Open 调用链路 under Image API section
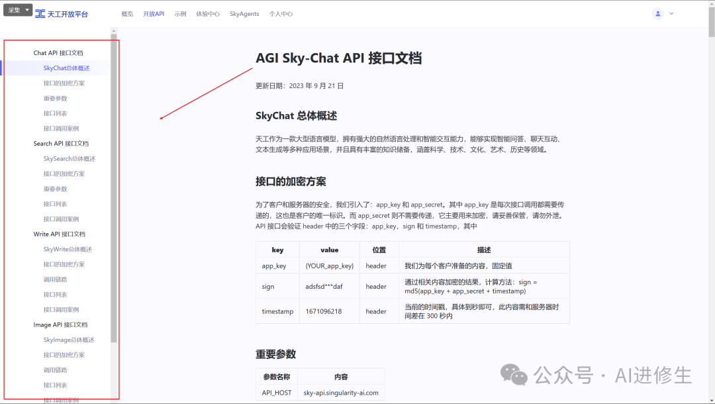The width and height of the screenshot is (715, 404). [55, 370]
